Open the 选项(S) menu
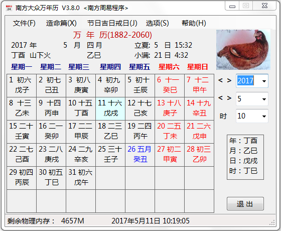This screenshot has height=231, width=281. 158,23
